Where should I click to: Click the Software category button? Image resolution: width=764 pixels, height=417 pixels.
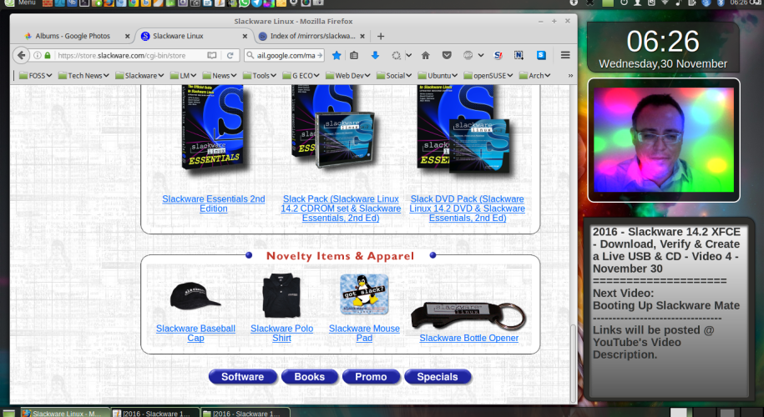point(242,377)
